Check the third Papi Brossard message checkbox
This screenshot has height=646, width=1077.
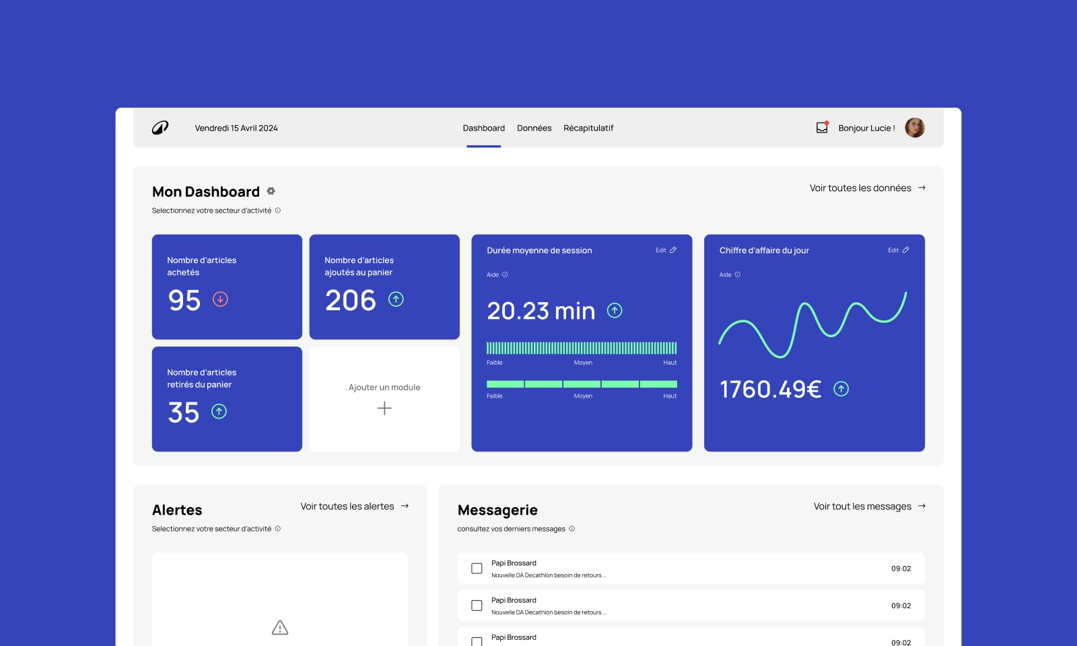477,641
